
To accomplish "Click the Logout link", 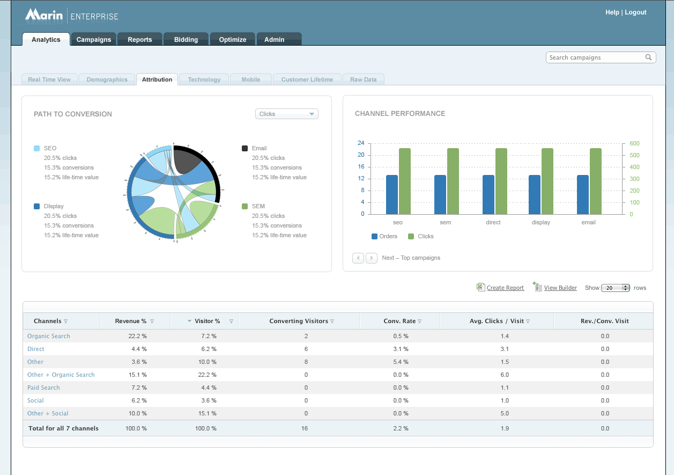I will (x=635, y=12).
